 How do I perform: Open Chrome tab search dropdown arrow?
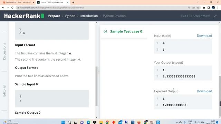point(198,2)
